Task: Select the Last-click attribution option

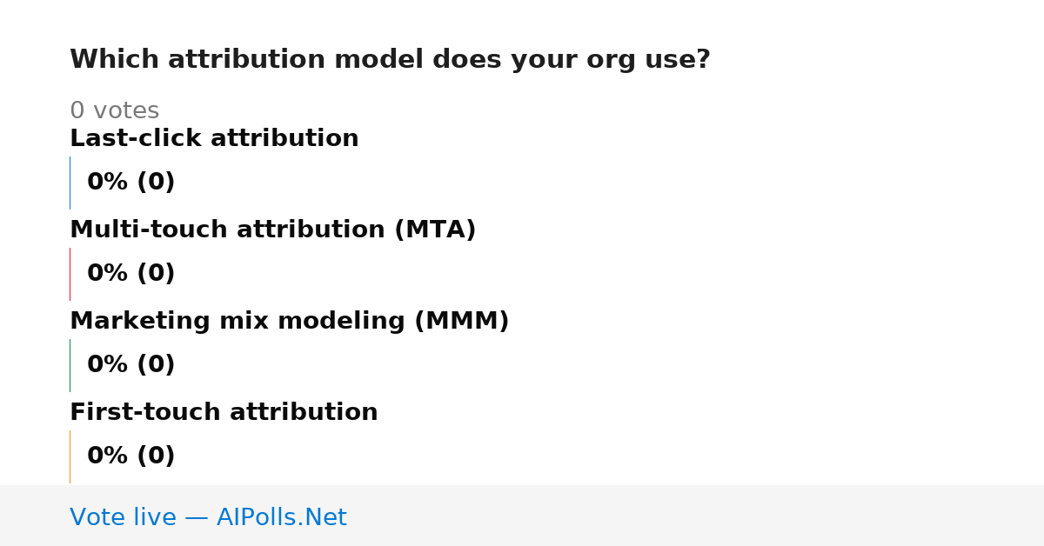Action: pos(214,138)
